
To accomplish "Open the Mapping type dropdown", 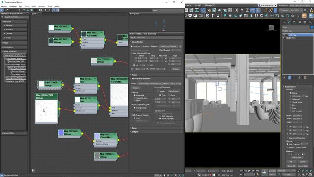I will (x=170, y=46).
